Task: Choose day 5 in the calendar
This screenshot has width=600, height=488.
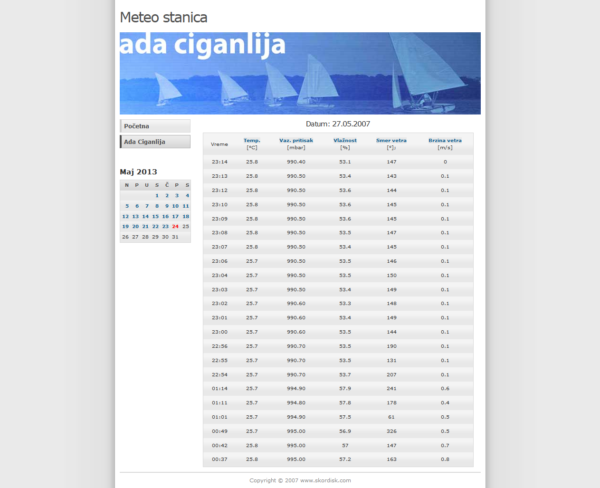Action: click(x=127, y=206)
